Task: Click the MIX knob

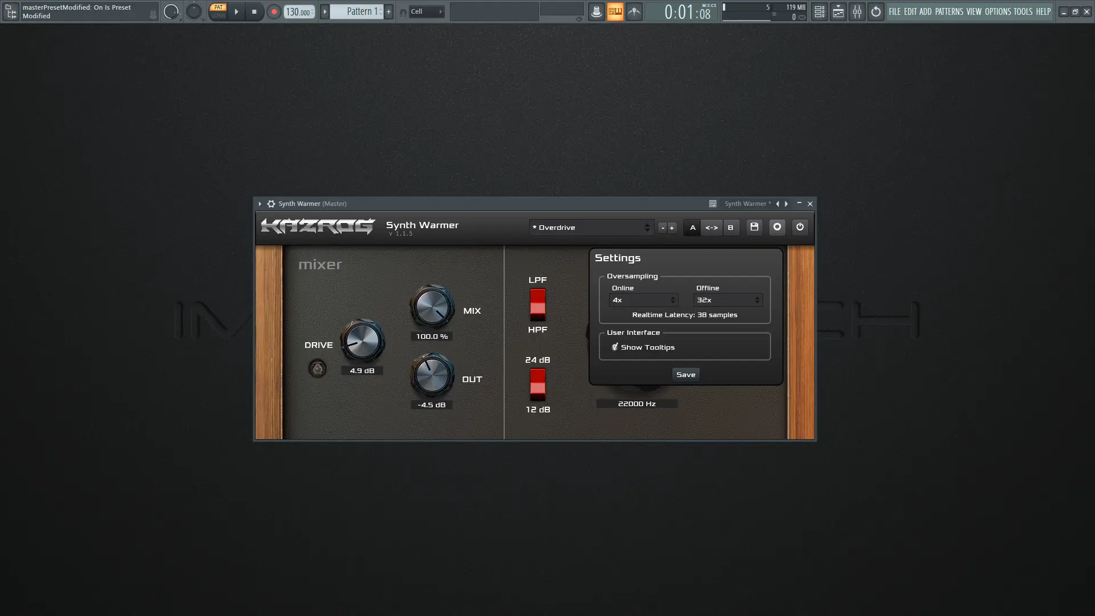Action: tap(432, 306)
